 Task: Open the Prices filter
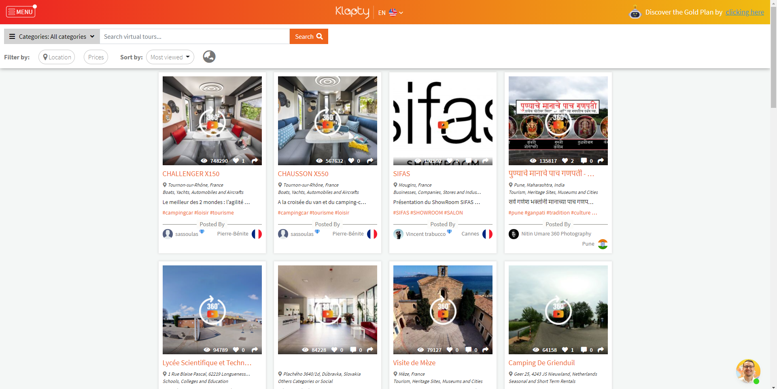click(x=96, y=57)
